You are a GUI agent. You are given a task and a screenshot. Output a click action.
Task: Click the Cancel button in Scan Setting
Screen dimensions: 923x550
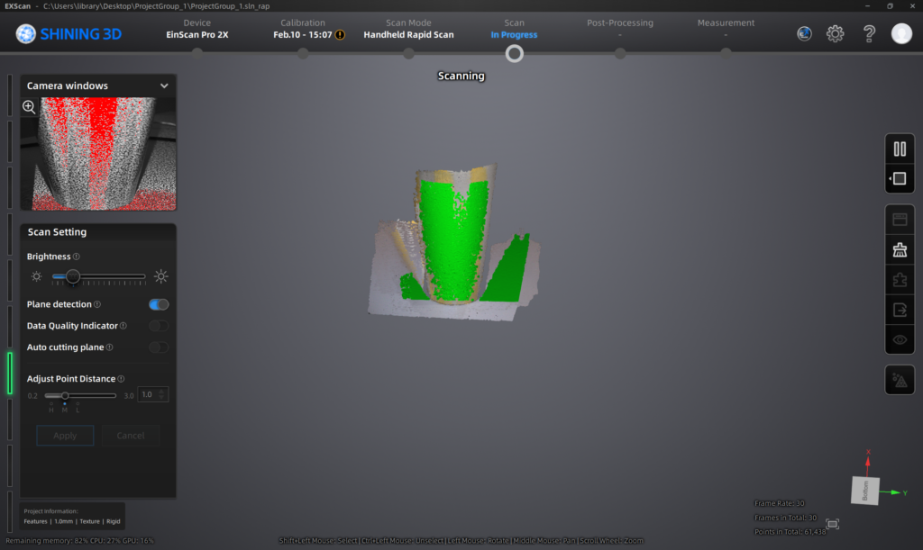131,436
